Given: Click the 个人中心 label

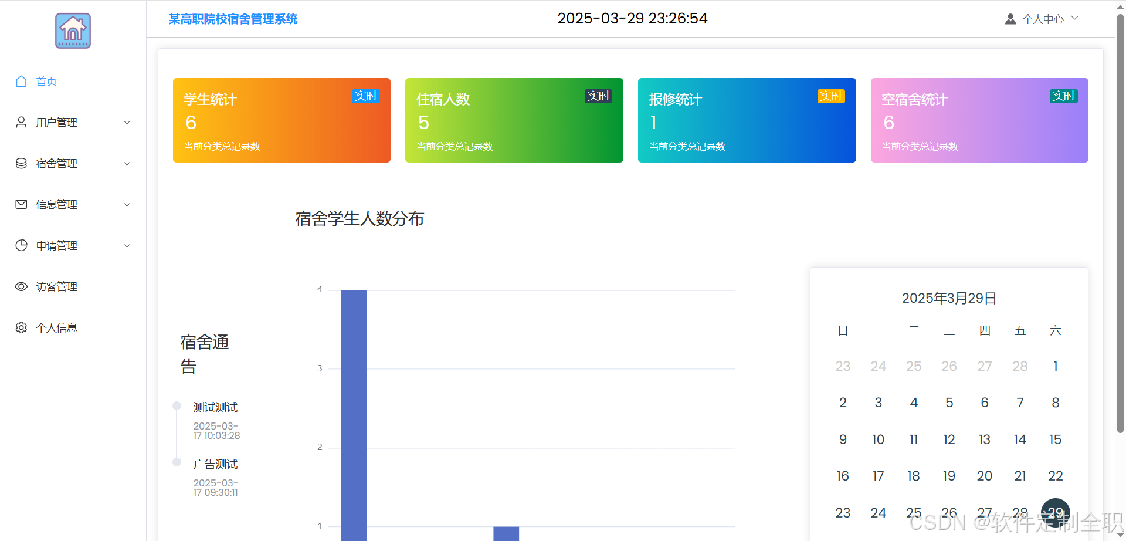Looking at the screenshot, I should [x=1043, y=19].
